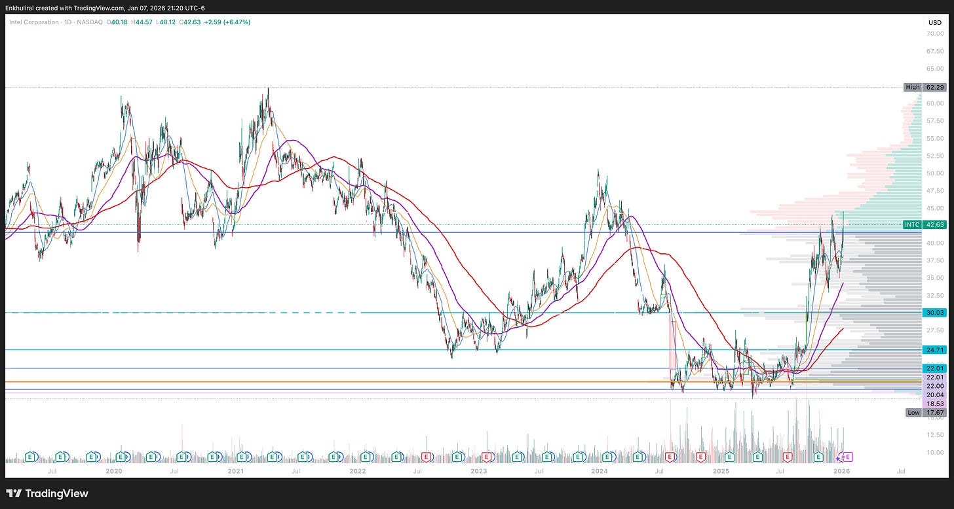Click the 70.00 price axis tick
This screenshot has height=509, width=954.
(935, 33)
